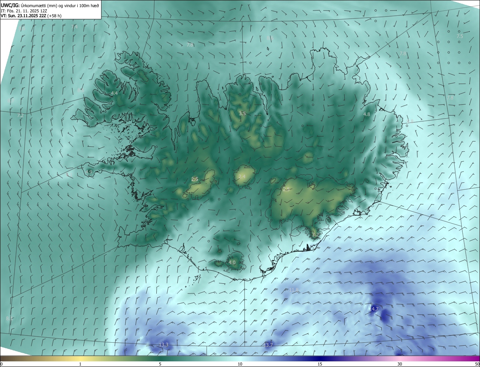Click the 'VT: Sun. 23.11.2025 22Z' valid time line

point(31,16)
